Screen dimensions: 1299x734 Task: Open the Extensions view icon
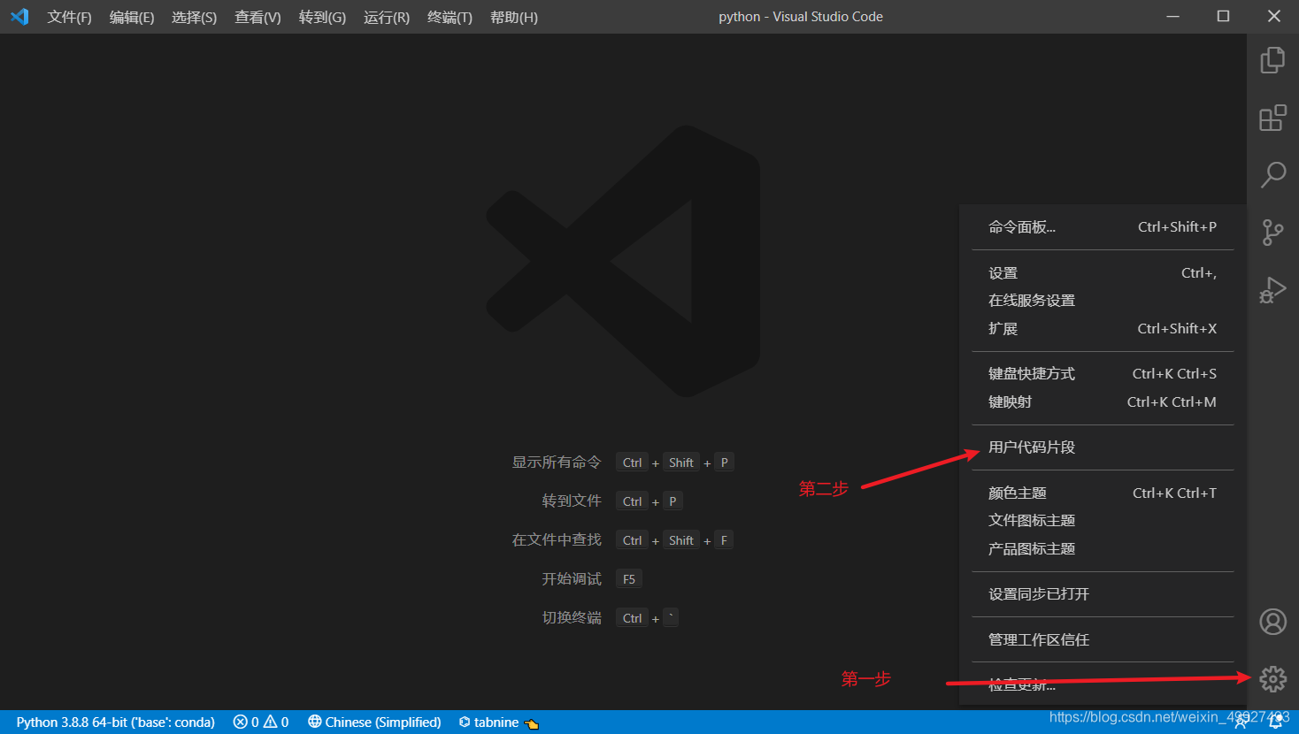point(1272,118)
